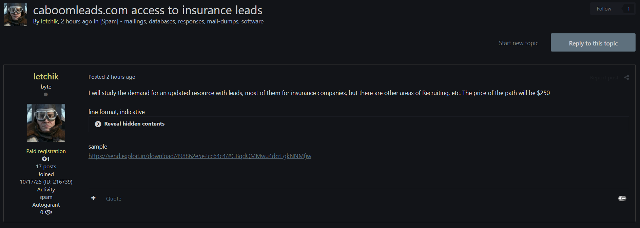Click the share icon on the post

tap(626, 78)
